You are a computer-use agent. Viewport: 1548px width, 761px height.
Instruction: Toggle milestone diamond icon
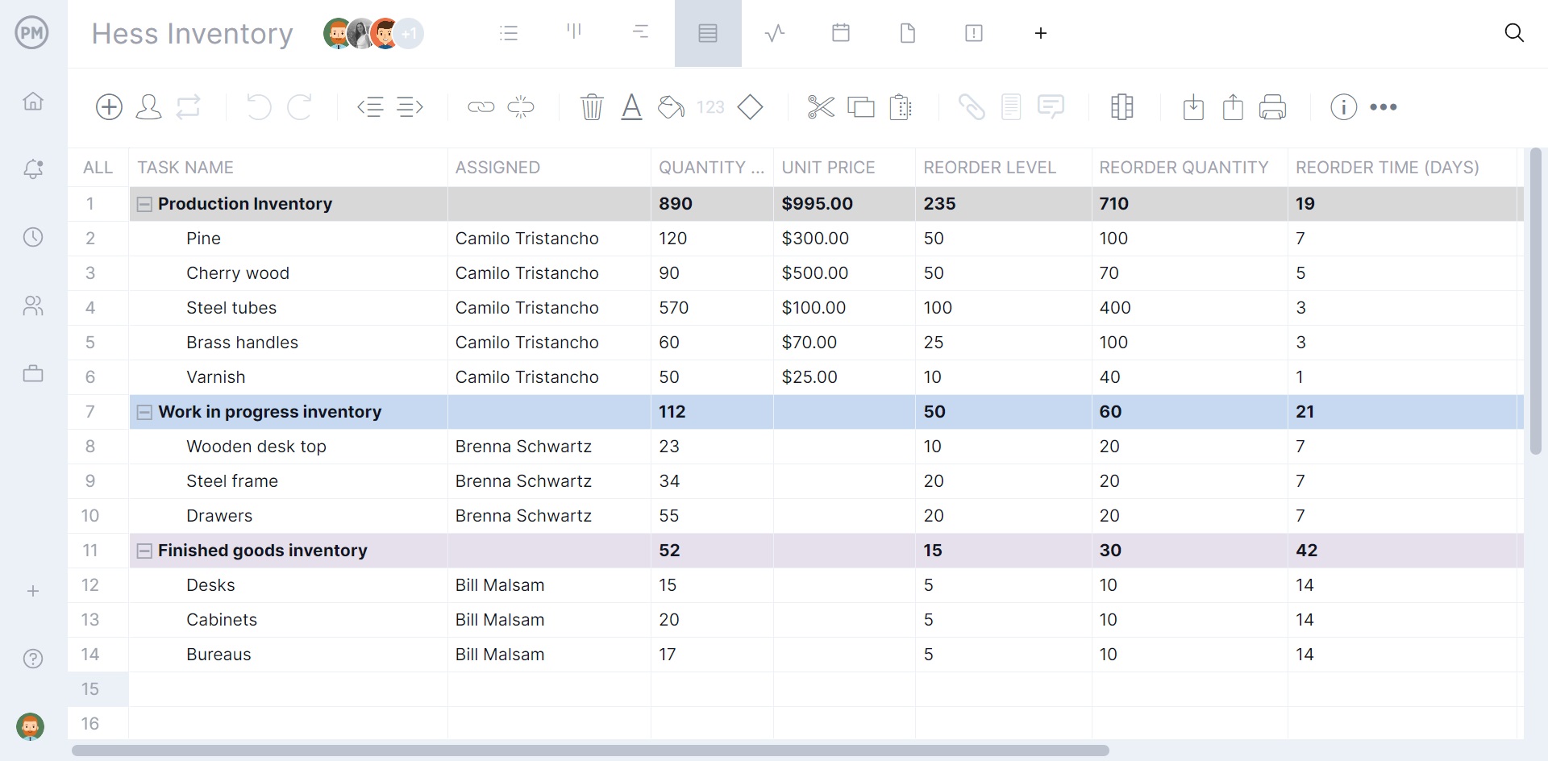(751, 107)
